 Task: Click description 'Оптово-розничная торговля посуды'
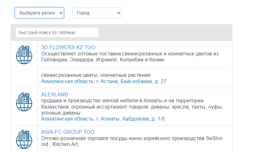(x=132, y=141)
